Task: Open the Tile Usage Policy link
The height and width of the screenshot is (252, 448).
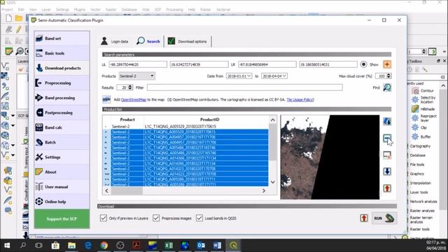Action: click(300, 99)
